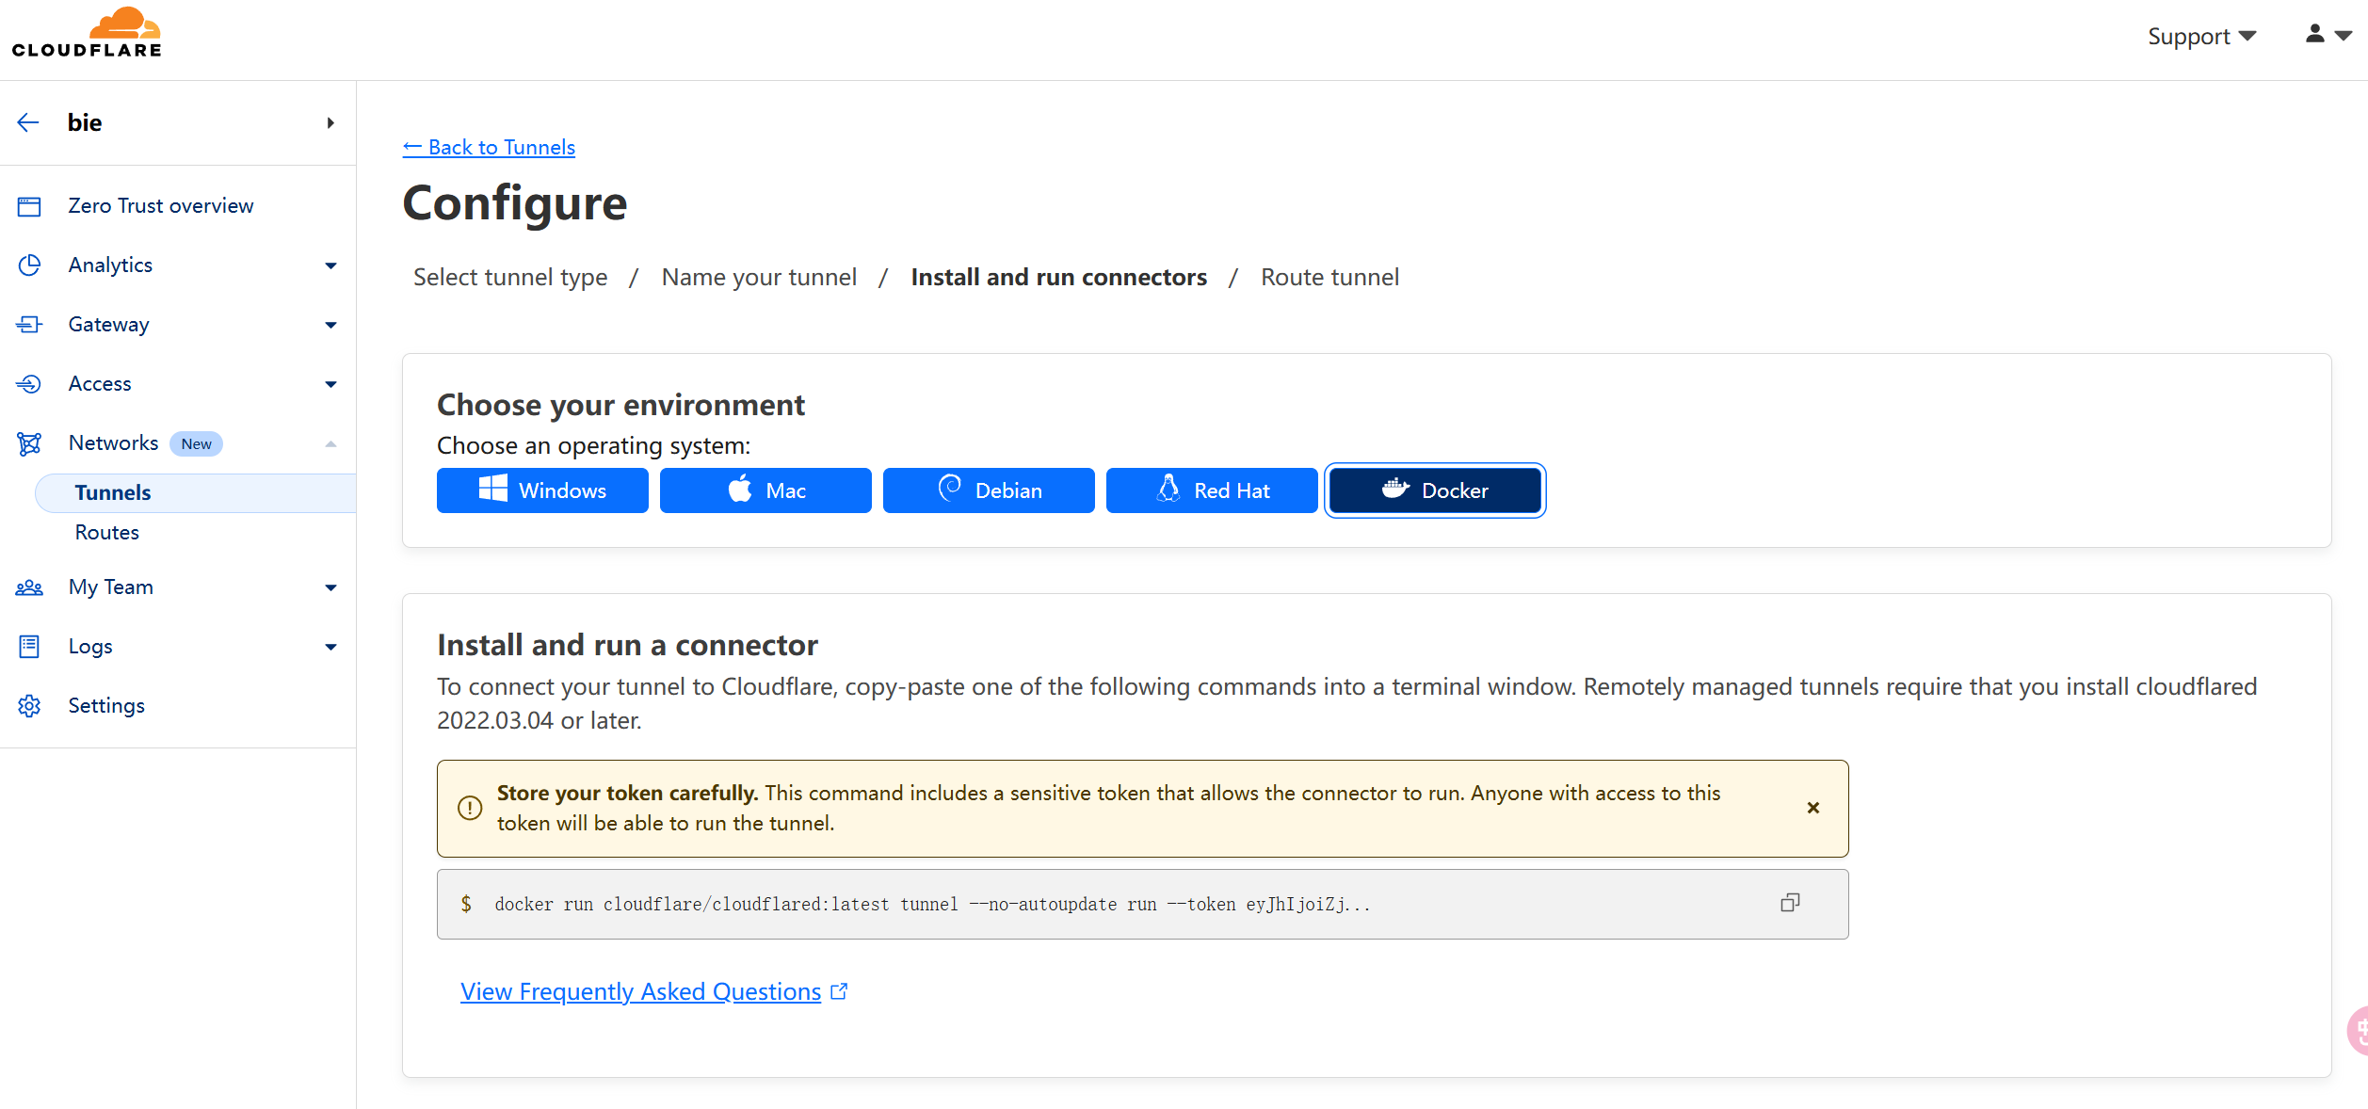Click the warning icon in token notice
2368x1109 pixels.
click(470, 808)
